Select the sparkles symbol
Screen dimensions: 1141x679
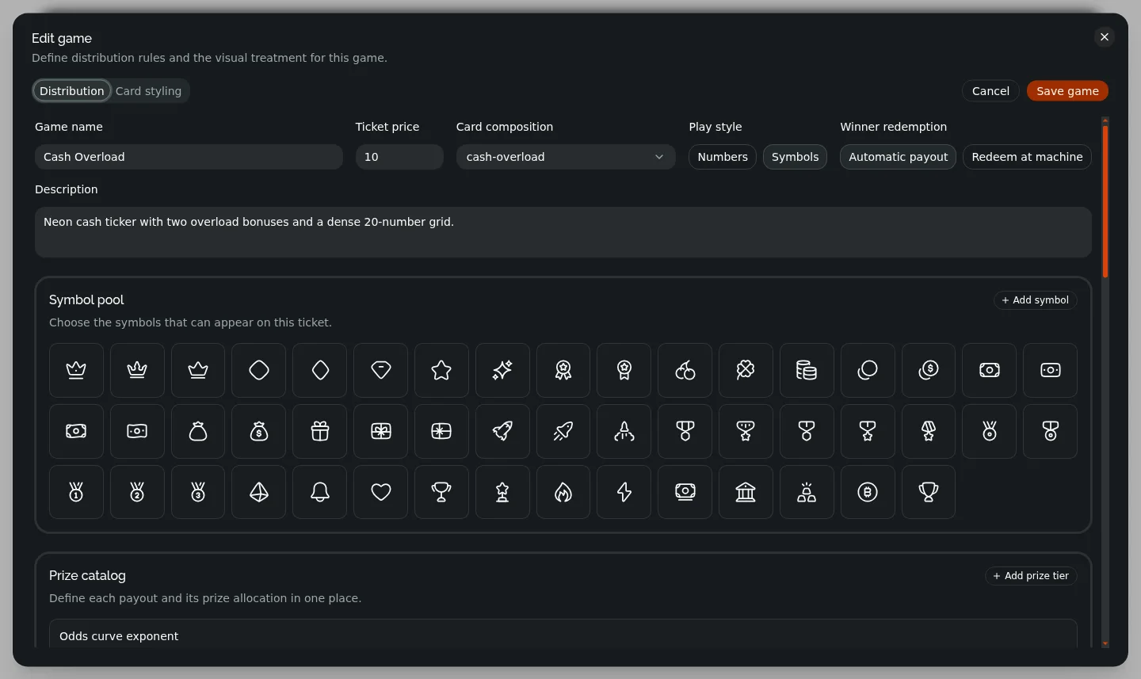502,370
